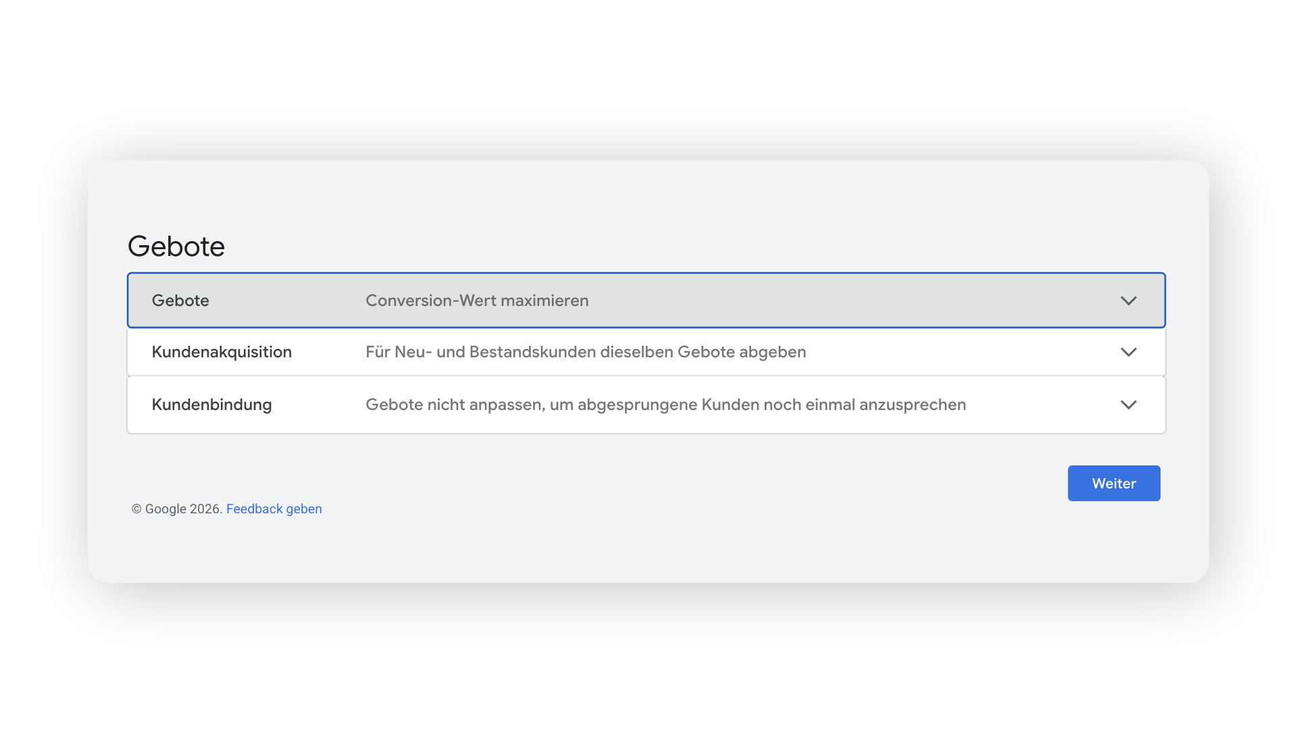Open the dieselben Gebote abgeben option row
The width and height of the screenshot is (1297, 743).
point(646,352)
